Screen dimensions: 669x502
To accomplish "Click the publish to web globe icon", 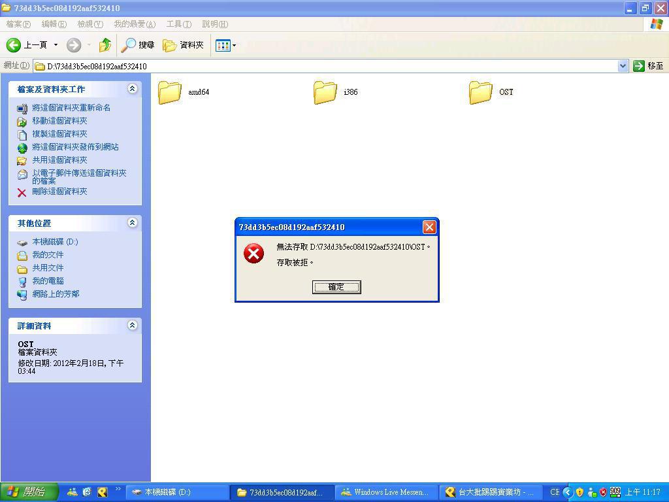I will (22, 148).
